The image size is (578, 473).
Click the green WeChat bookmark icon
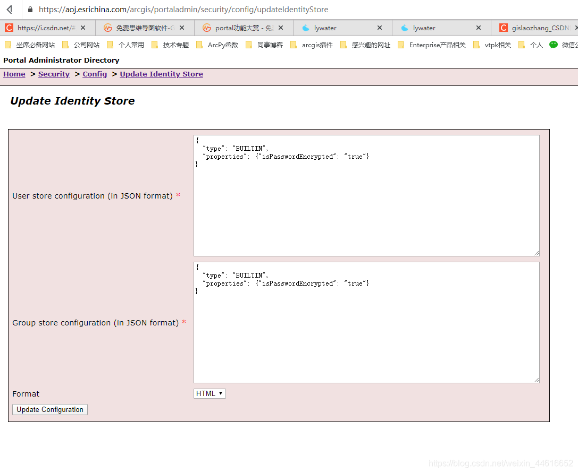point(554,45)
